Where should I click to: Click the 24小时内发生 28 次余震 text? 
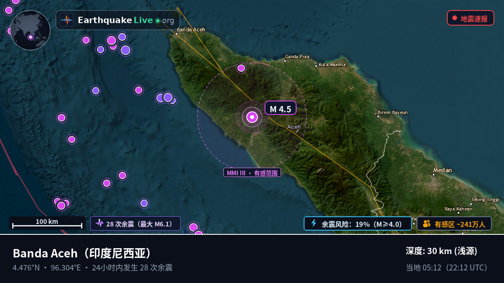132,267
